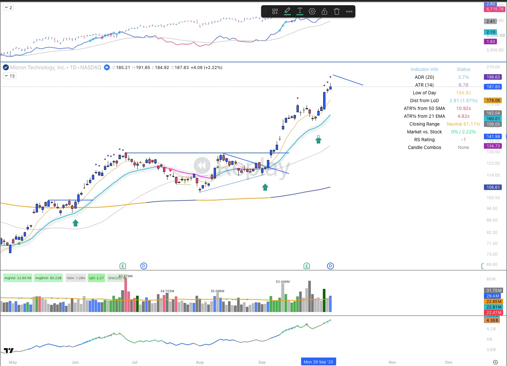Open drawing templates in floating toolbar
This screenshot has width=507, height=366.
click(275, 11)
